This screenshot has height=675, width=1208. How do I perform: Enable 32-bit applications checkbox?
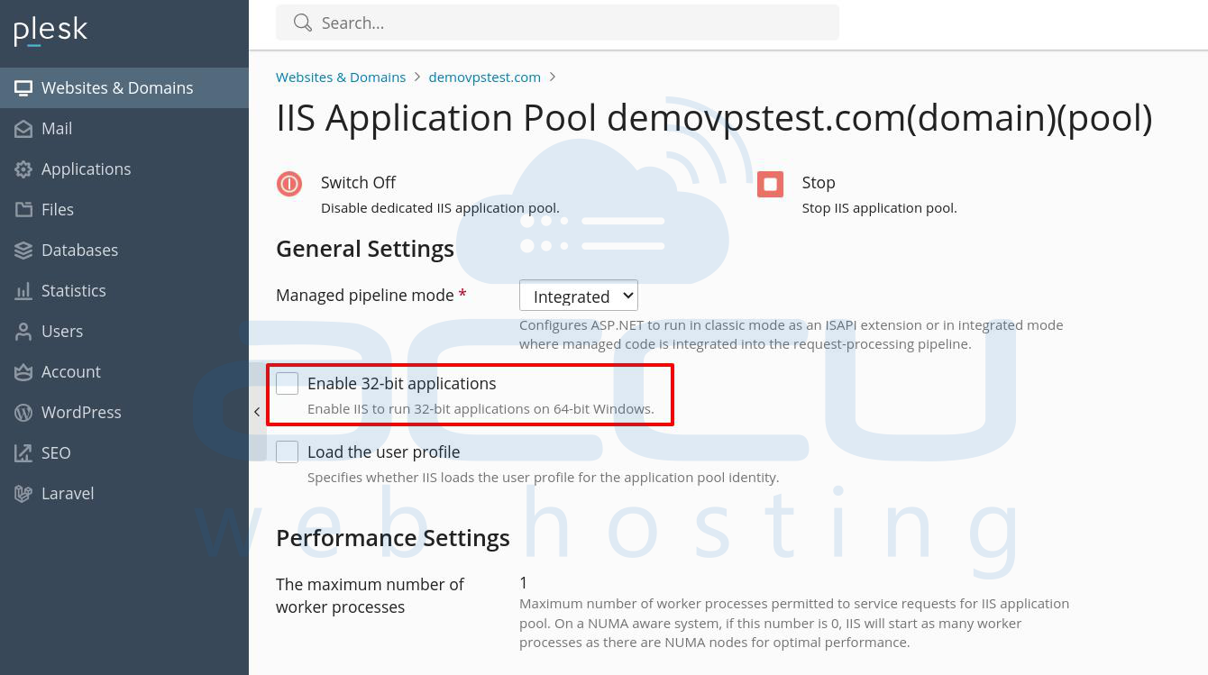[x=287, y=383]
